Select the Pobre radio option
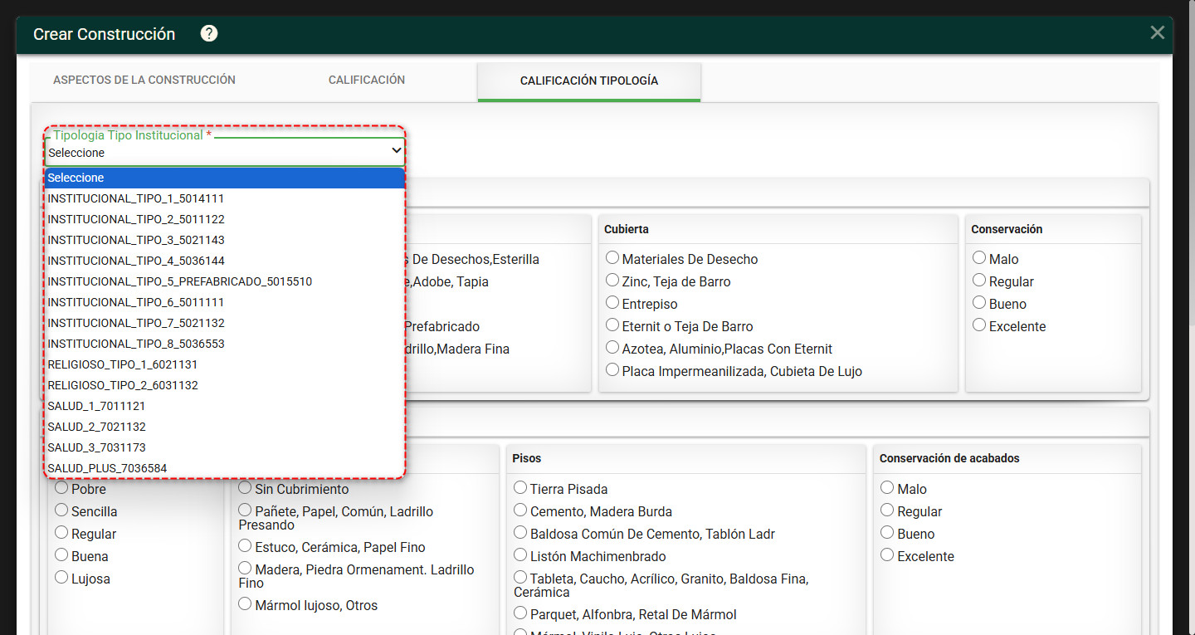 tap(61, 488)
